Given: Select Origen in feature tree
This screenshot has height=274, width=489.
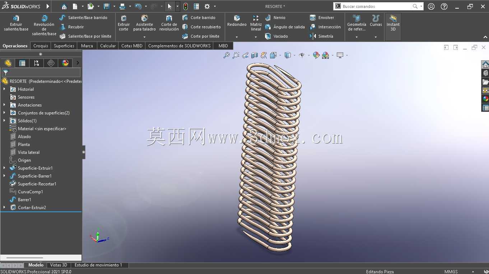Looking at the screenshot, I should [24, 160].
